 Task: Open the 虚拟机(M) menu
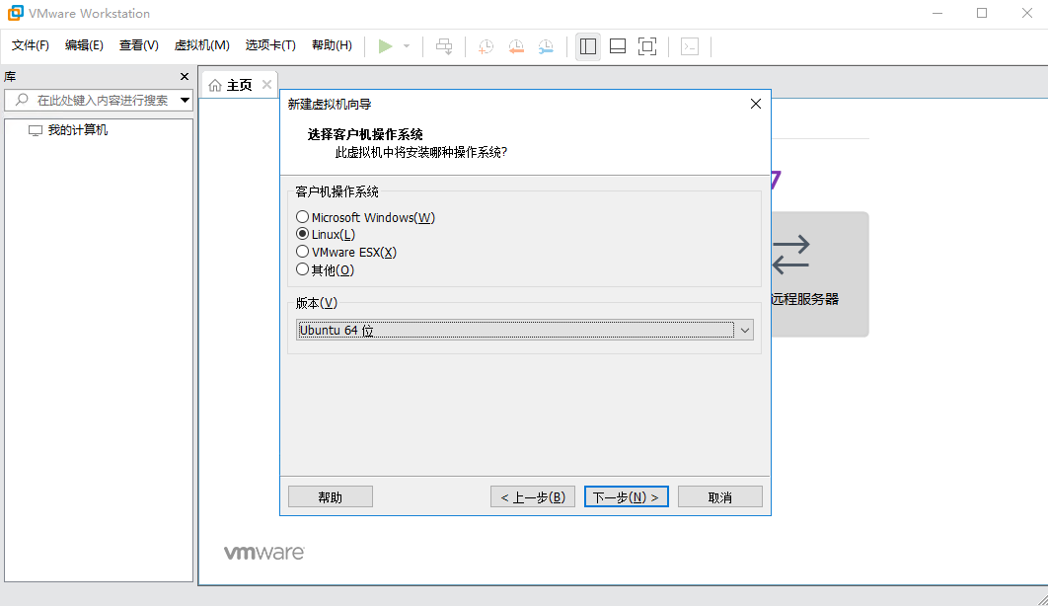(202, 45)
